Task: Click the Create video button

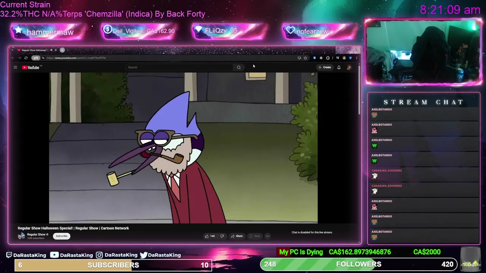Action: pos(325,67)
